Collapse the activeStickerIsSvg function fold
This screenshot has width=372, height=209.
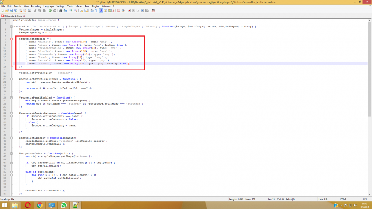(11, 79)
